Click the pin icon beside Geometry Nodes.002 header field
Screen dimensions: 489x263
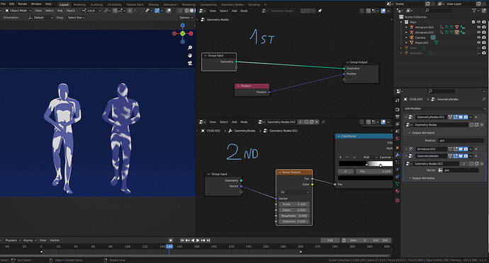tap(323, 122)
